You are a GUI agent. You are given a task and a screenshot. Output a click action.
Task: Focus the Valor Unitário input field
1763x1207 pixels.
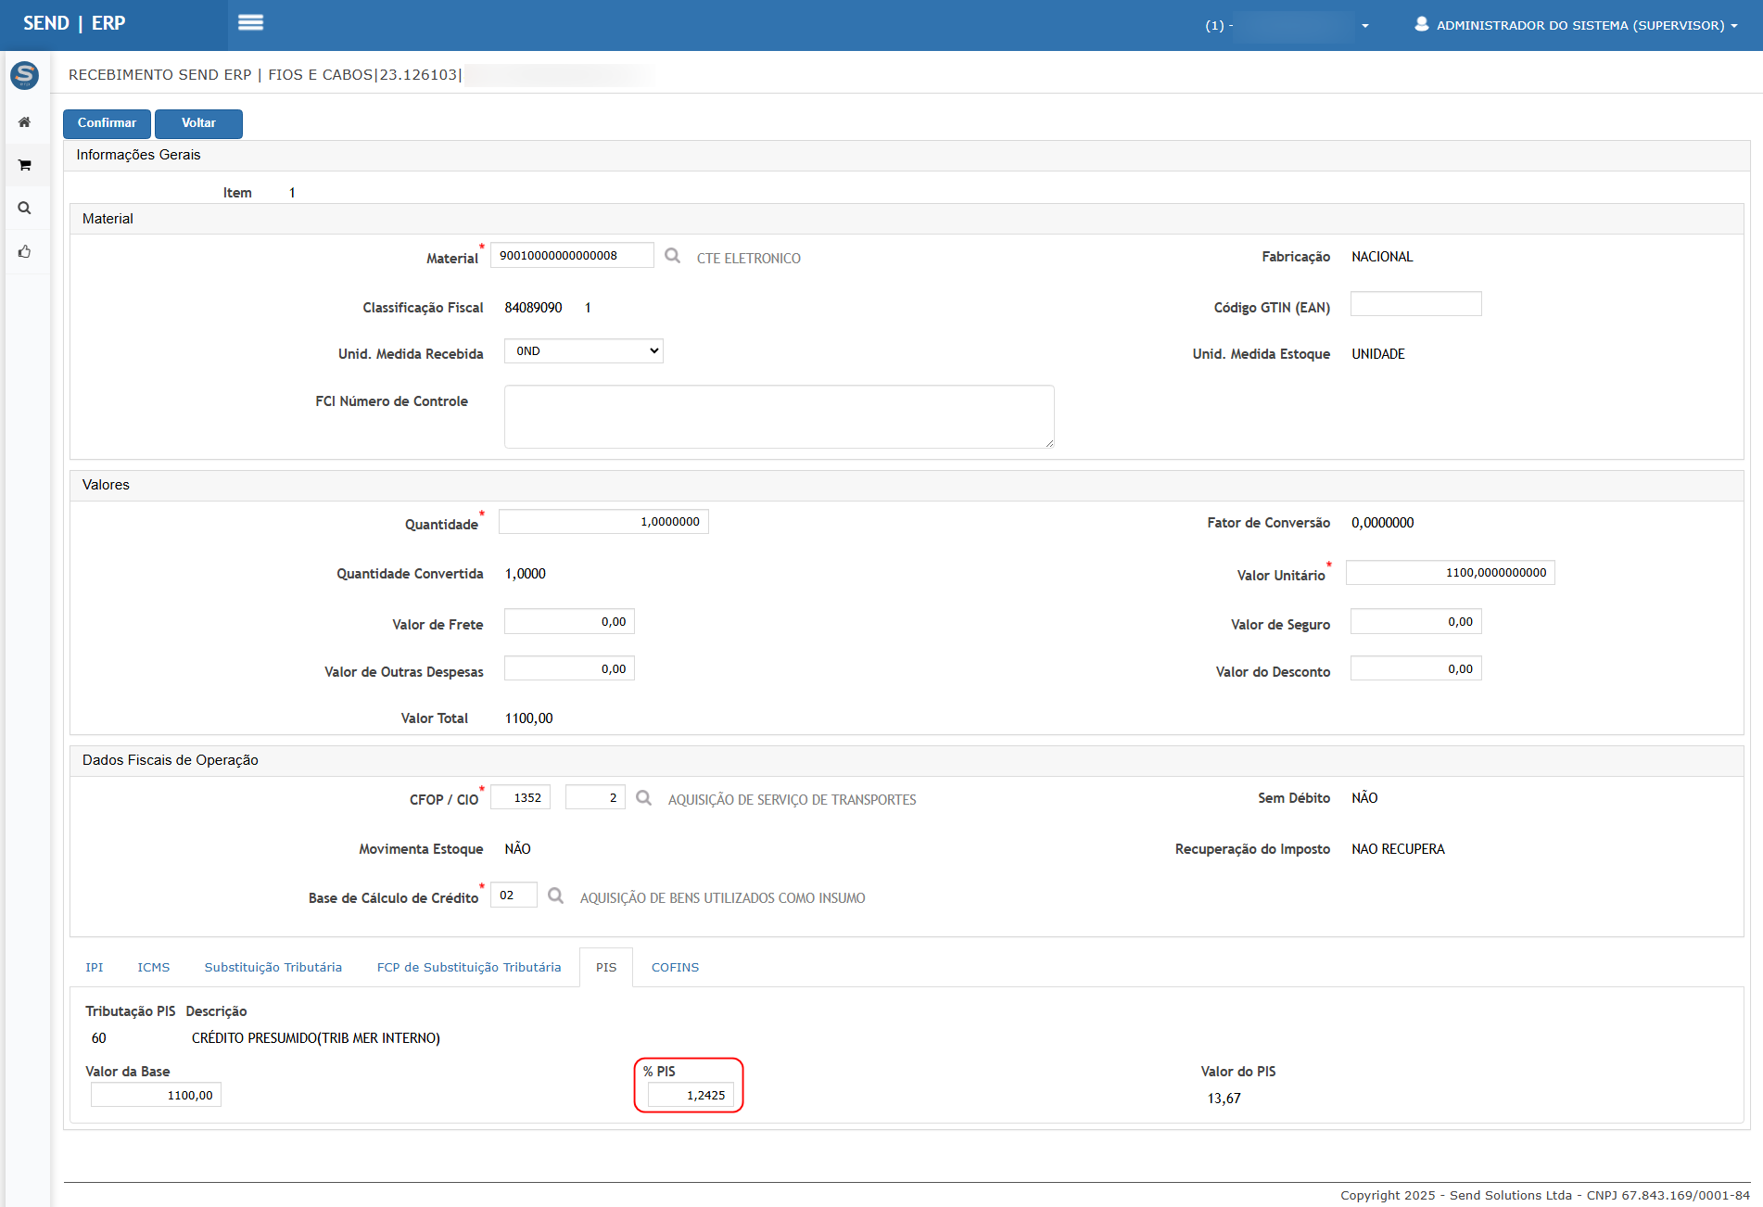click(x=1450, y=573)
